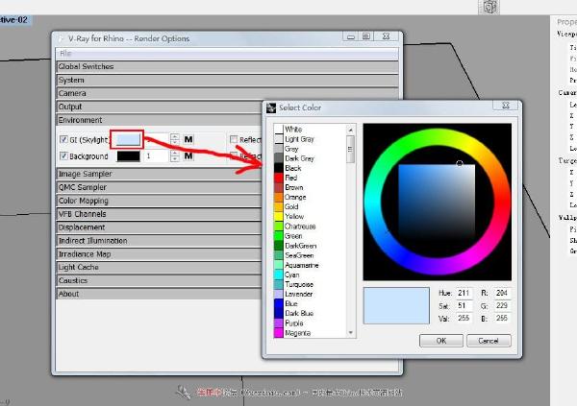Expand the System rollout

point(227,80)
